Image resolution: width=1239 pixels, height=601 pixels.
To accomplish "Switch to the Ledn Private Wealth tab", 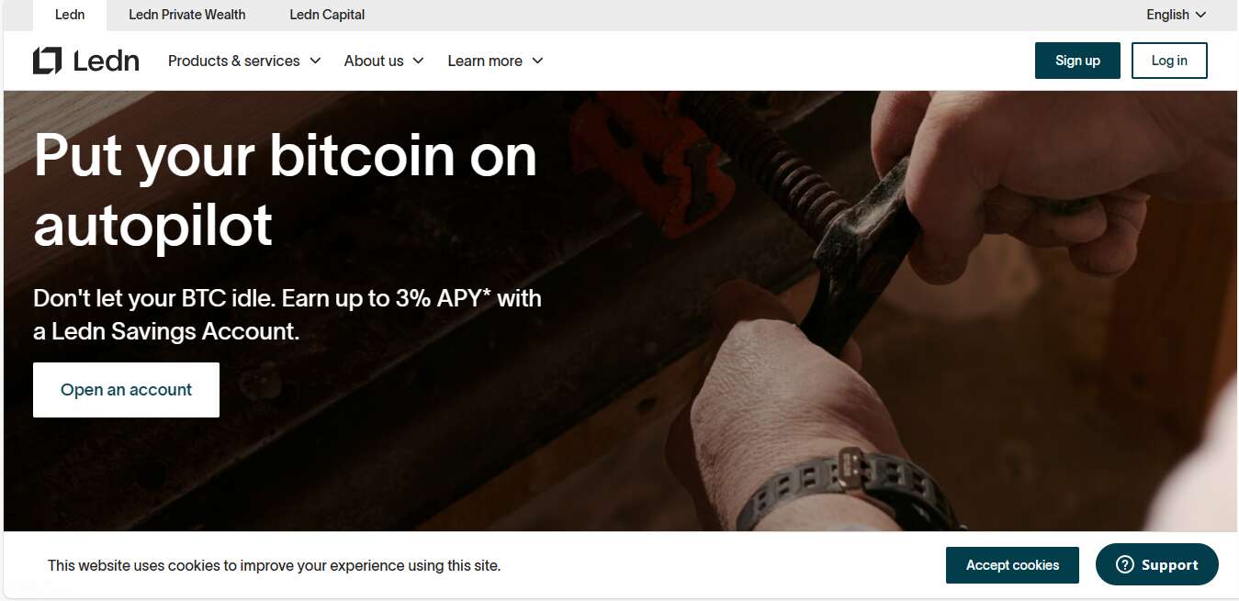I will [x=187, y=15].
